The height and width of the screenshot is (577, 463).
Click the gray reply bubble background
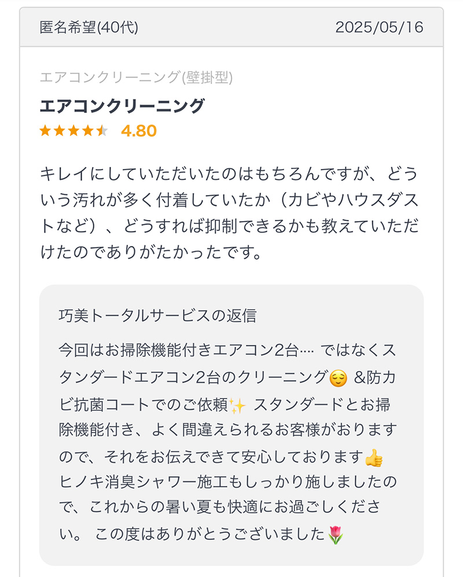pyautogui.click(x=231, y=425)
